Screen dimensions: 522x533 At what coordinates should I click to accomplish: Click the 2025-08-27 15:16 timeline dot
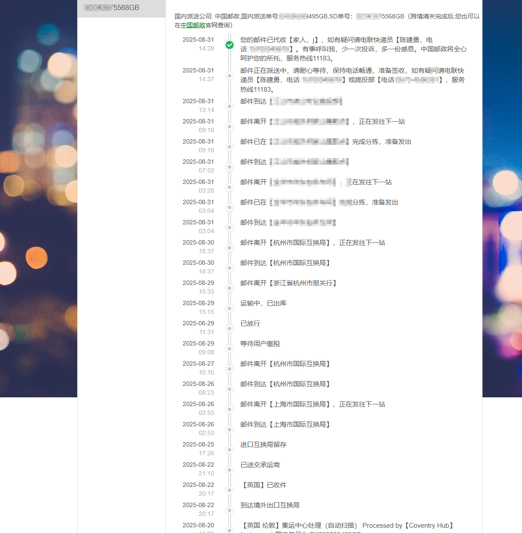coord(229,369)
